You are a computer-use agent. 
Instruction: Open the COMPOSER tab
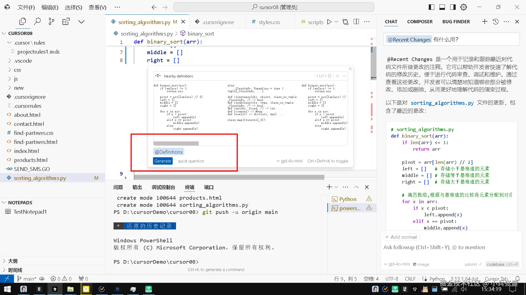coord(420,22)
